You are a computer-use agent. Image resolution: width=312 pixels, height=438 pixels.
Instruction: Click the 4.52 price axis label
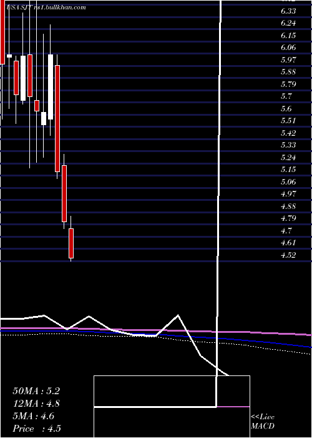(x=288, y=255)
